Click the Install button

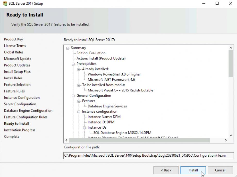coord(193,170)
